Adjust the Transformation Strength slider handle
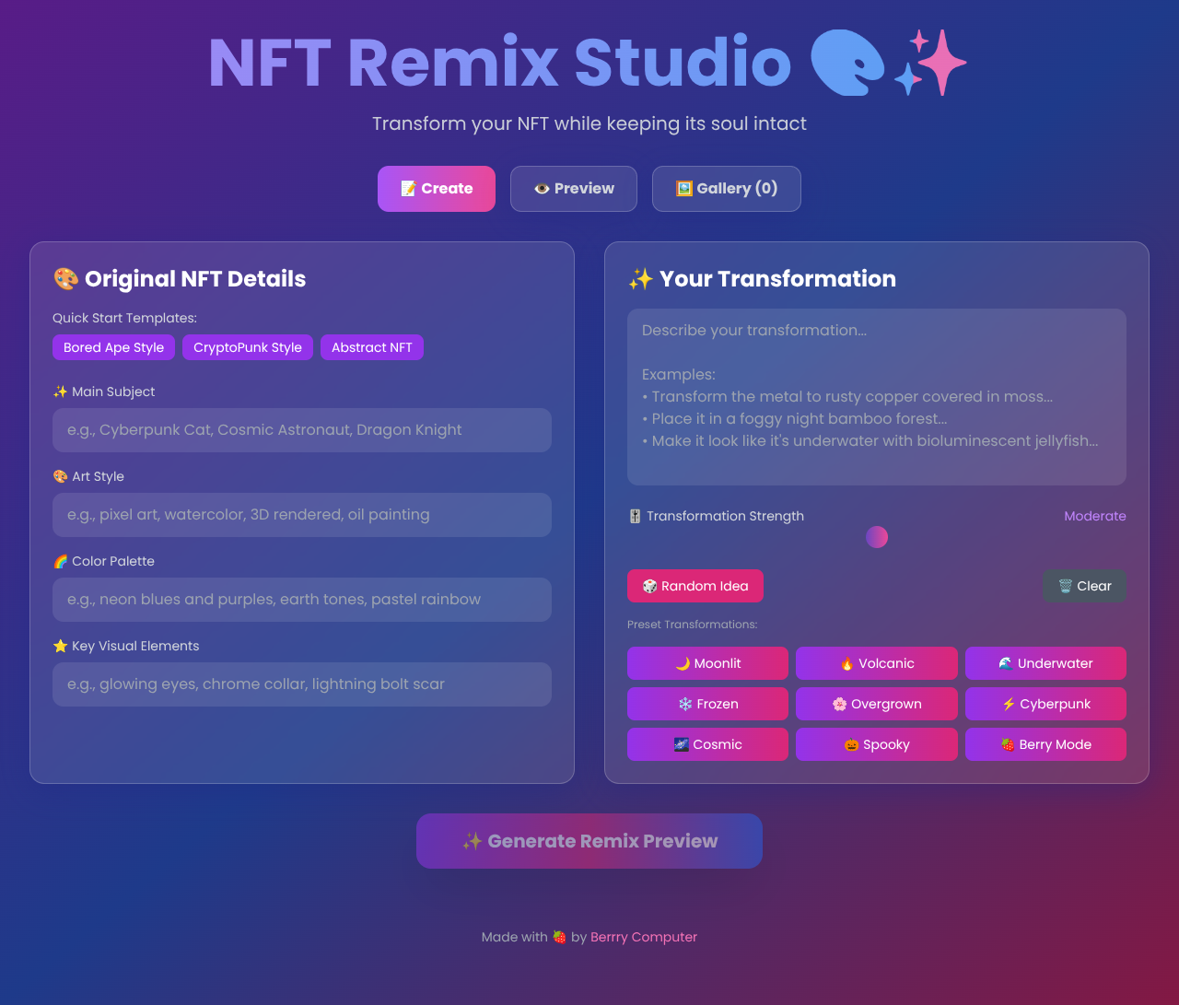 click(x=877, y=537)
